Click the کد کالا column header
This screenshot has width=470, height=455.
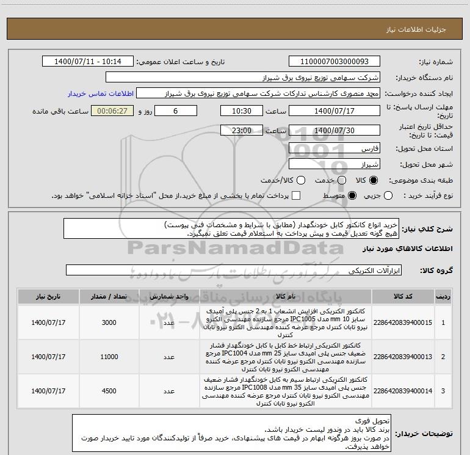tap(403, 297)
